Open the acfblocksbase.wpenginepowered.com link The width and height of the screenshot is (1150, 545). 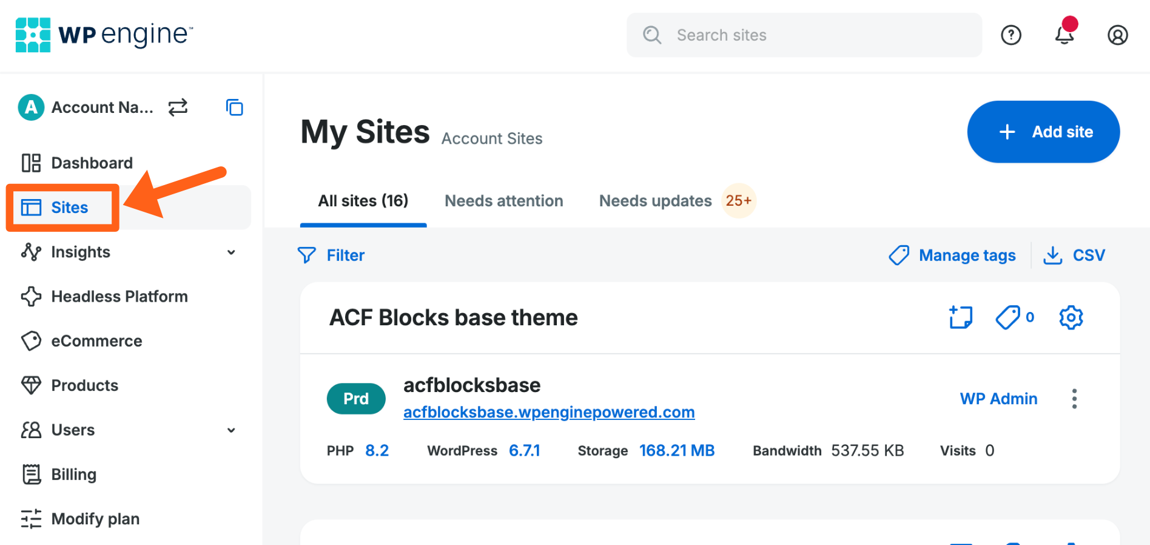548,413
